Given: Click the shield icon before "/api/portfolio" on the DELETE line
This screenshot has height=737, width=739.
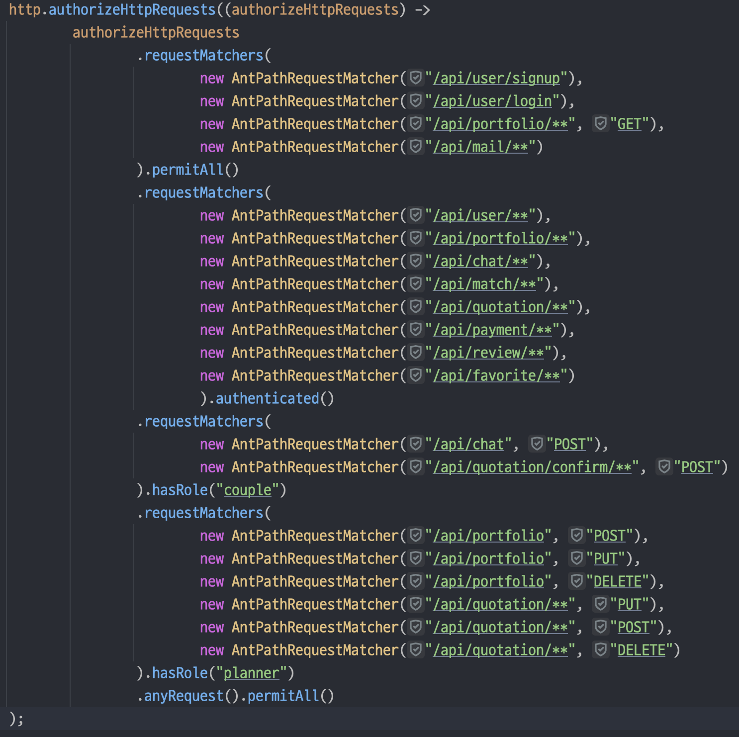Looking at the screenshot, I should [x=416, y=581].
